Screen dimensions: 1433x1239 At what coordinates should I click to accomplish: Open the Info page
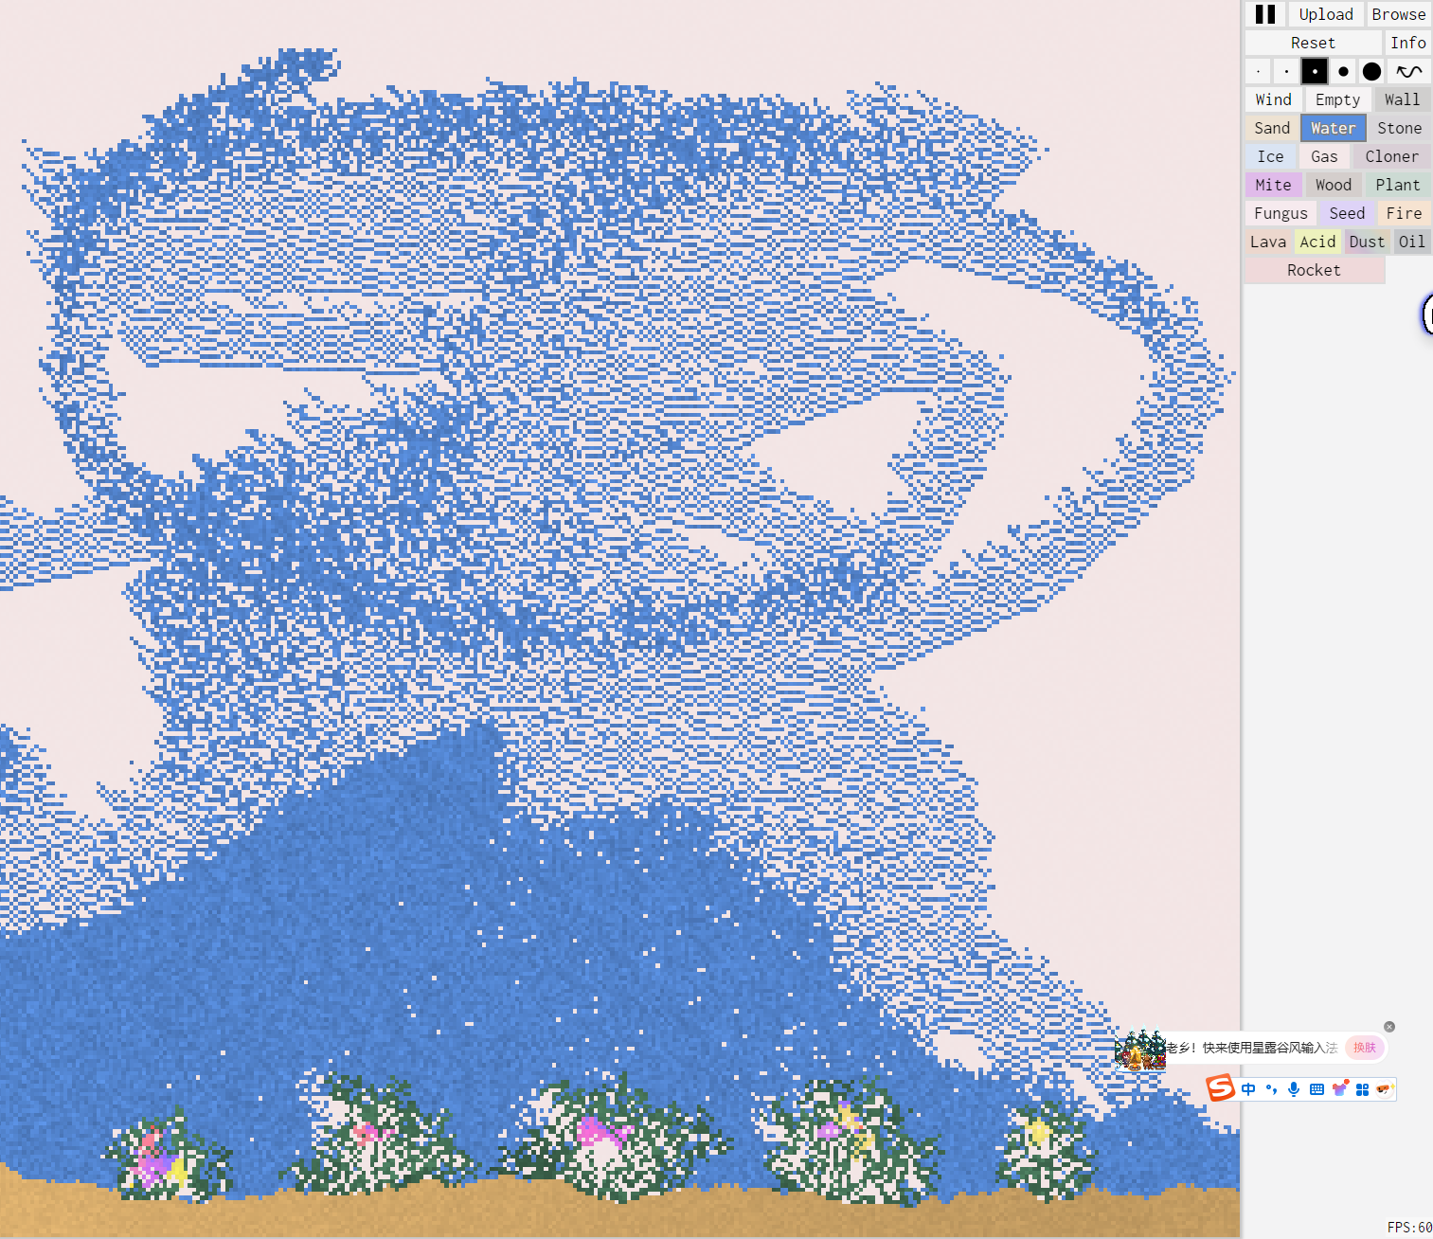tap(1407, 43)
